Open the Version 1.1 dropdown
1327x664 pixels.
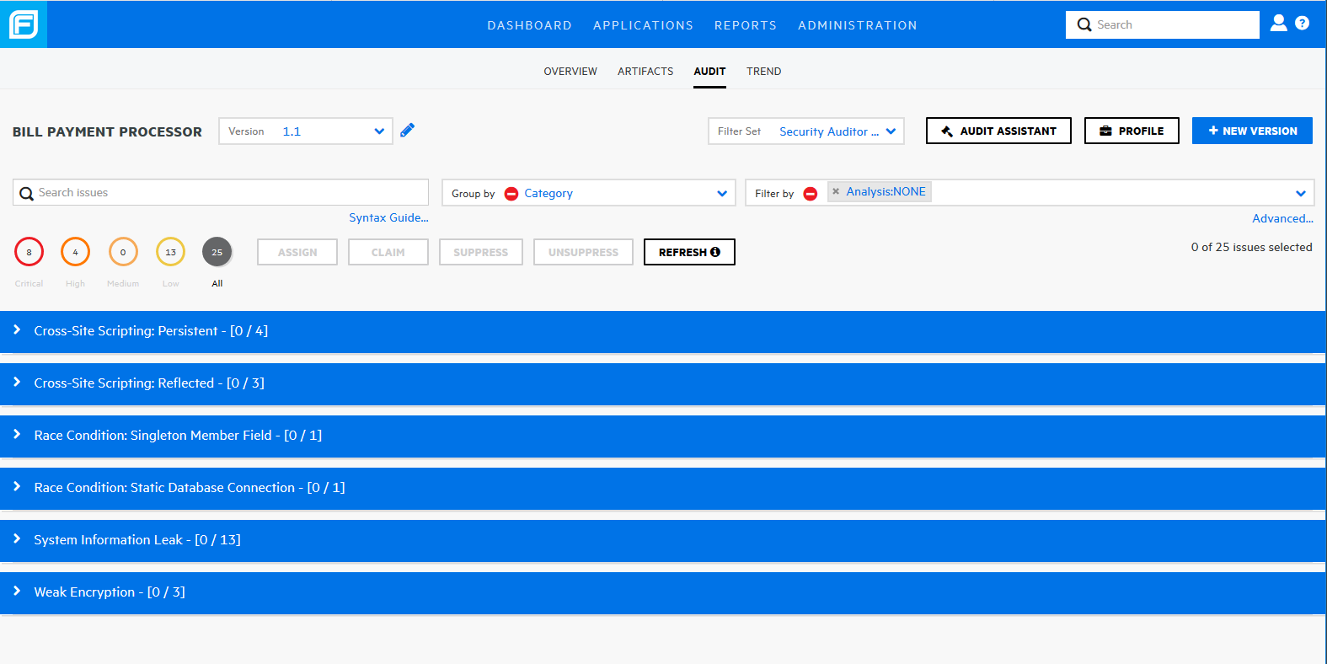[x=306, y=131]
